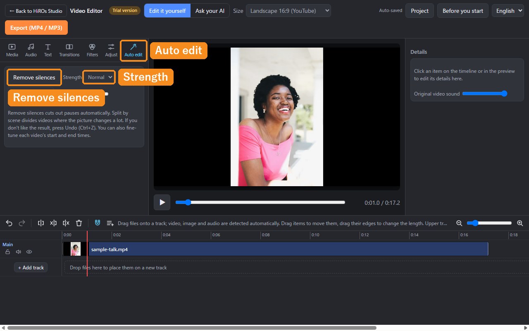The image size is (529, 331).
Task: Click the Auto-saved status text
Action: pos(391,11)
